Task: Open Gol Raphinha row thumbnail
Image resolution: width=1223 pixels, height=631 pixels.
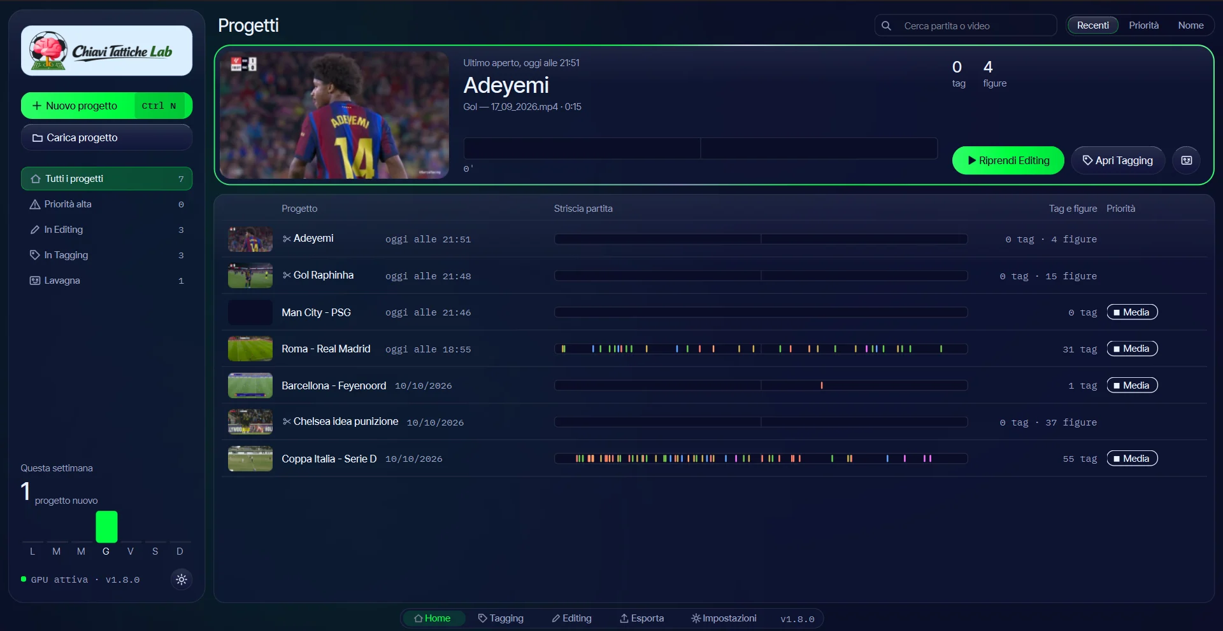Action: click(250, 275)
